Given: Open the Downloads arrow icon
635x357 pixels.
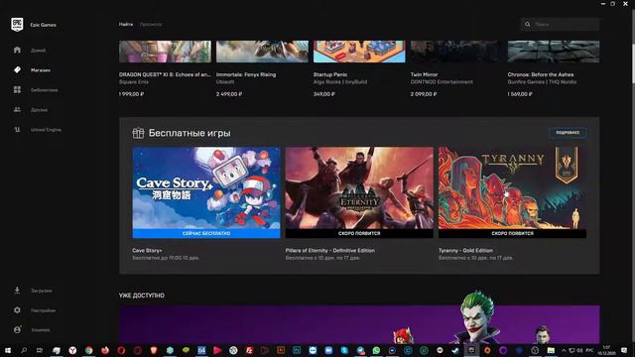Looking at the screenshot, I should [17, 291].
